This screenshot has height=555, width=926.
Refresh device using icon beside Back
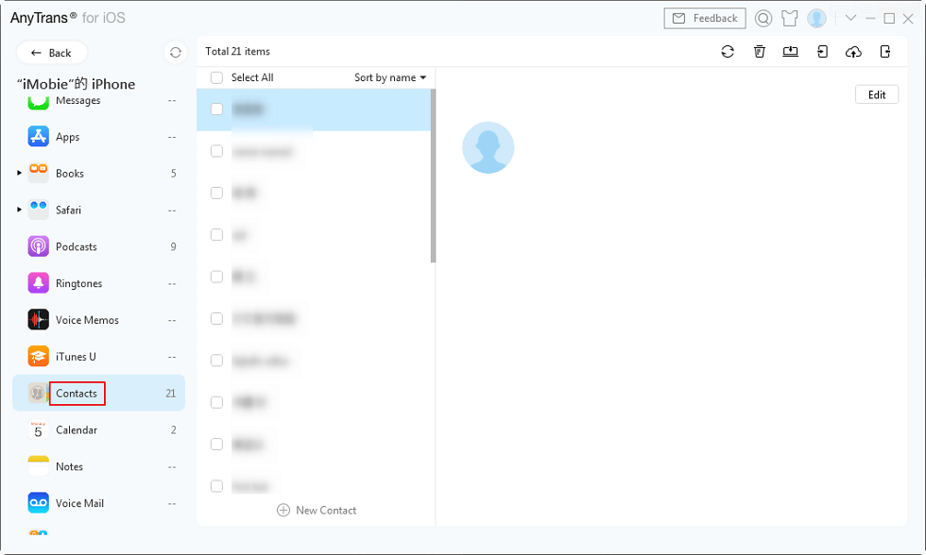[175, 53]
